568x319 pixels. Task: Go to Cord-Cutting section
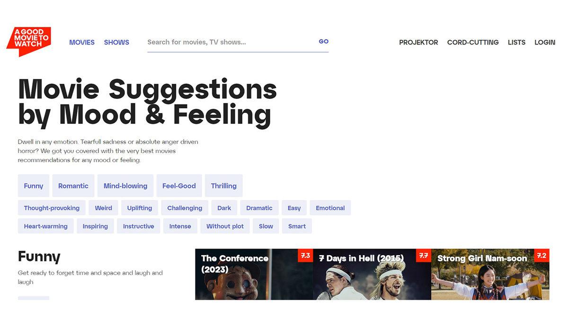pyautogui.click(x=473, y=42)
